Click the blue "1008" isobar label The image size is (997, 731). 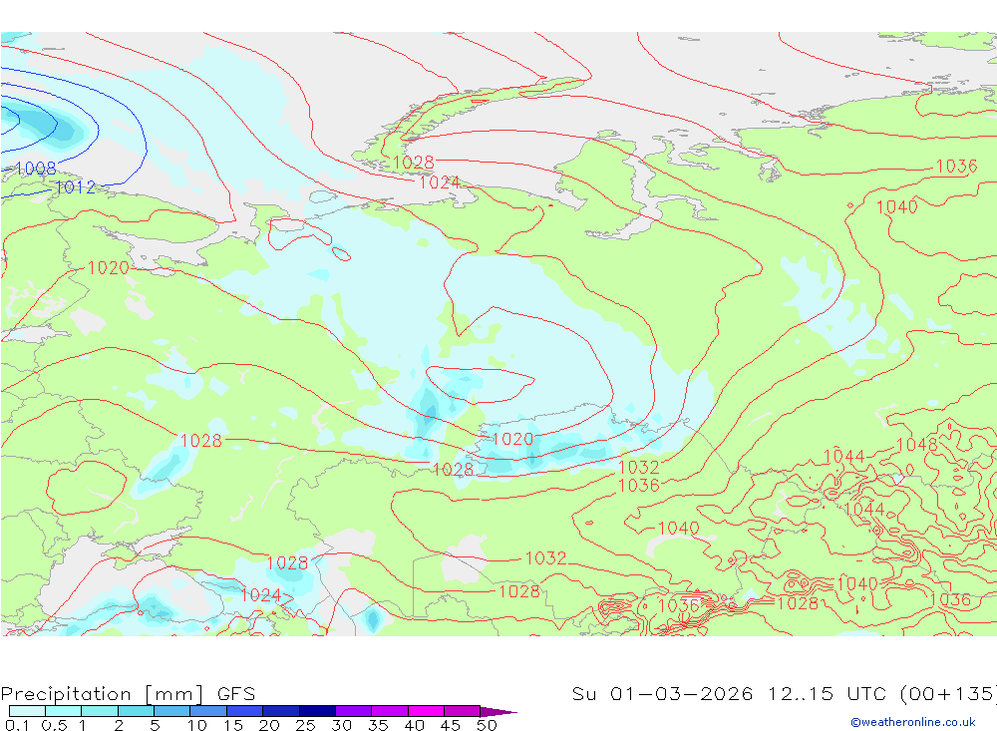pos(36,169)
